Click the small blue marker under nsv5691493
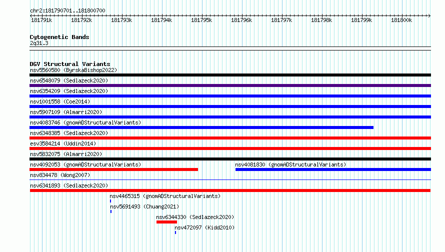 coord(110,211)
